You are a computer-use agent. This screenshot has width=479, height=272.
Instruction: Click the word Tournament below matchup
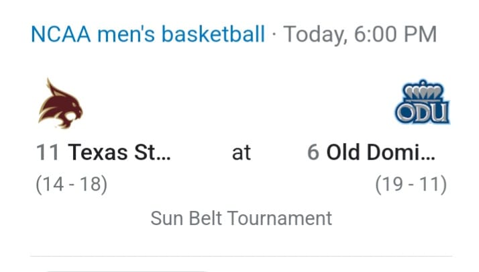pyautogui.click(x=280, y=218)
